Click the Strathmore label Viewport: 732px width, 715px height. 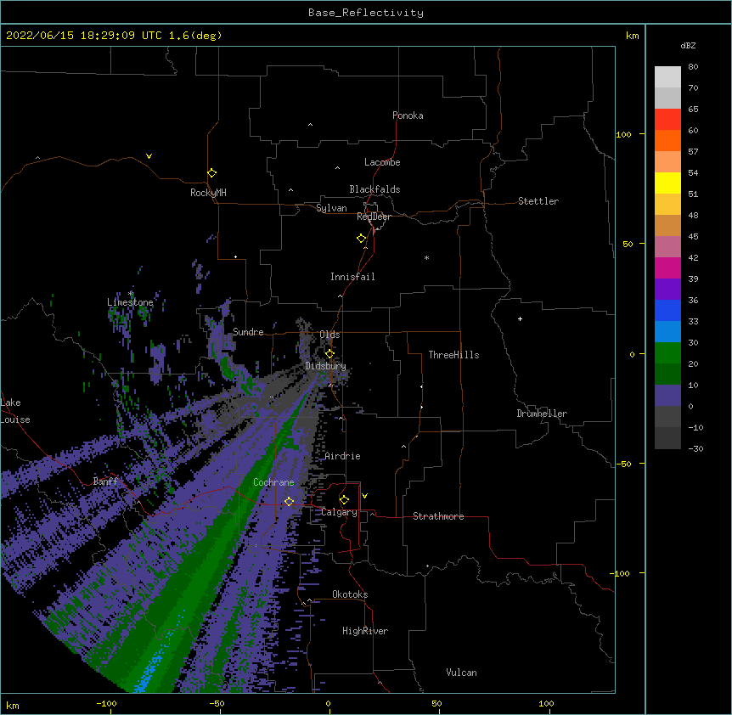coord(438,516)
